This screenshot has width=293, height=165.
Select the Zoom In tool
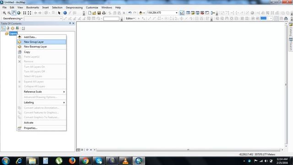click(x=4, y=13)
